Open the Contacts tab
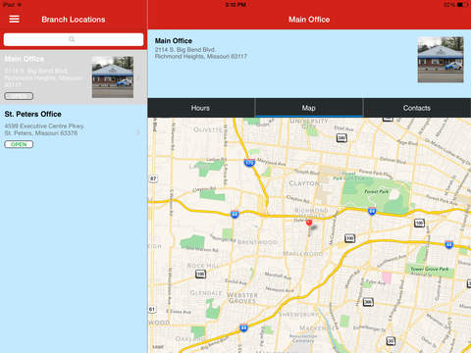Viewport: 471px width, 353px height. pos(417,108)
